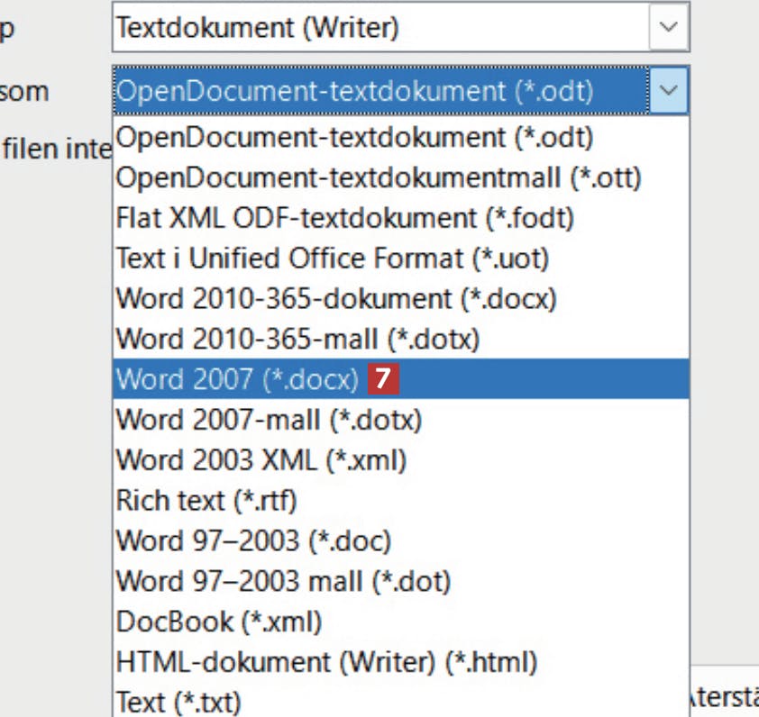759x717 pixels.
Task: Select Flat XML ODF-textdokument (*.fodt)
Action: click(344, 217)
